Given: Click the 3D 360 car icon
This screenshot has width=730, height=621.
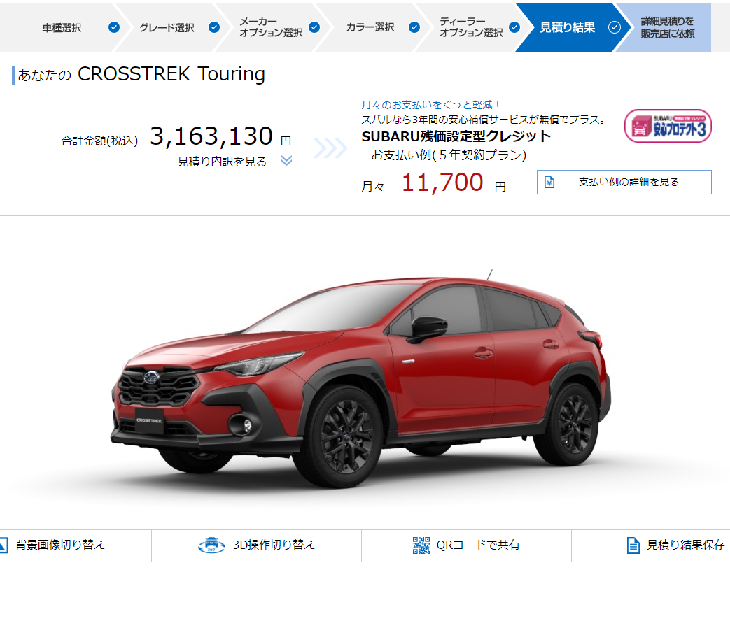Looking at the screenshot, I should point(211,545).
